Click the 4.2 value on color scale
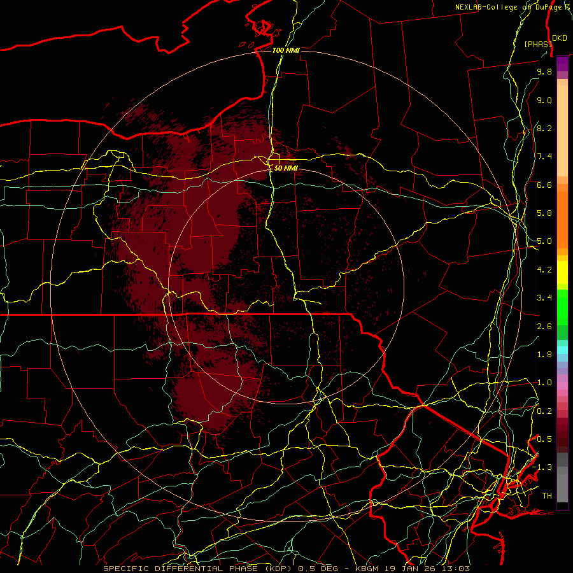 (x=544, y=270)
